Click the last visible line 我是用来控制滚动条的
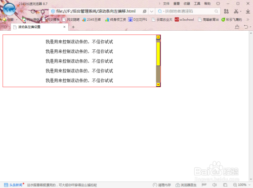The height and width of the screenshot is (188, 253). coord(79,81)
